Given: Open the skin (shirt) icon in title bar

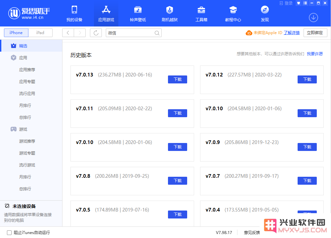Looking at the screenshot, I should click(299, 3).
